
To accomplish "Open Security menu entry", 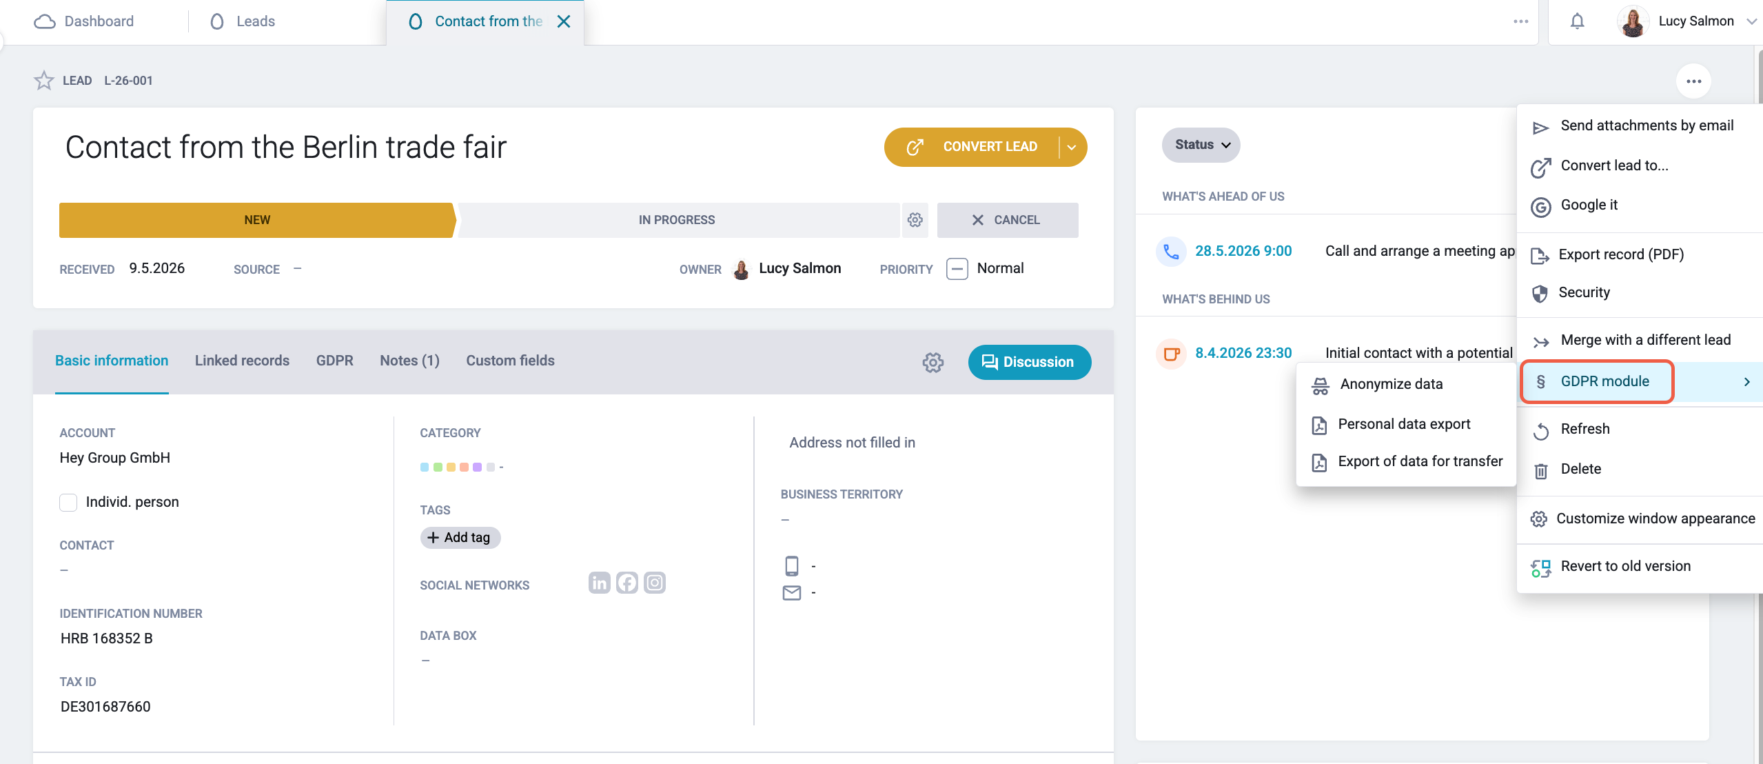I will tap(1640, 292).
